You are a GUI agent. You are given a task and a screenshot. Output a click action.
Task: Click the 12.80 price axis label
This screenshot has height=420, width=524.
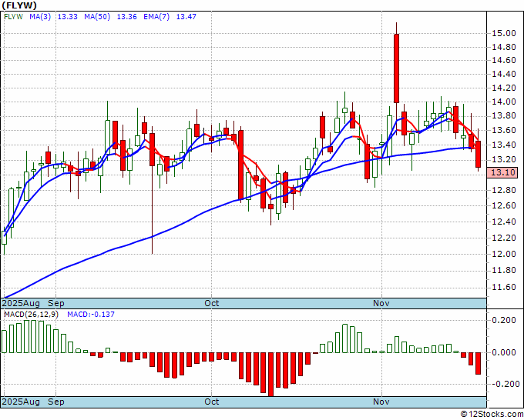tap(504, 191)
